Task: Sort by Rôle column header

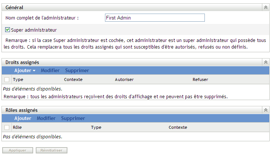Action: (17, 127)
